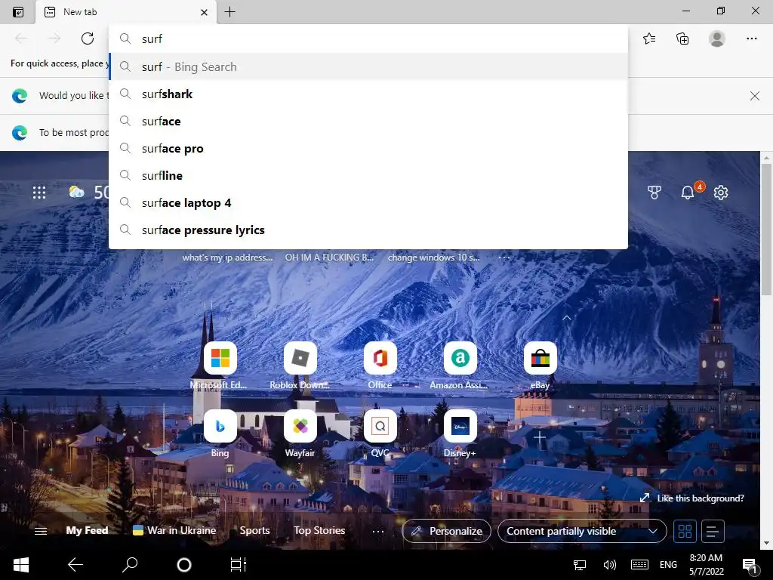Open the Collections icon
773x580 pixels.
tap(682, 39)
